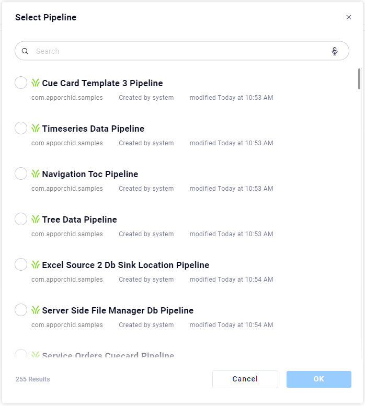Viewport: 365px width, 406px height.
Task: Click the Cue Card Template 3 pipeline leaf icon
Action: click(x=36, y=83)
